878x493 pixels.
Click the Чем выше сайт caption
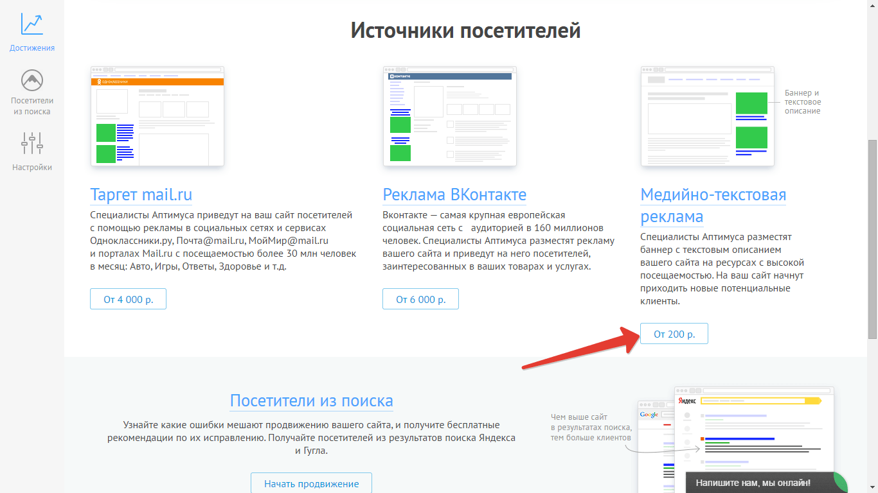[591, 428]
